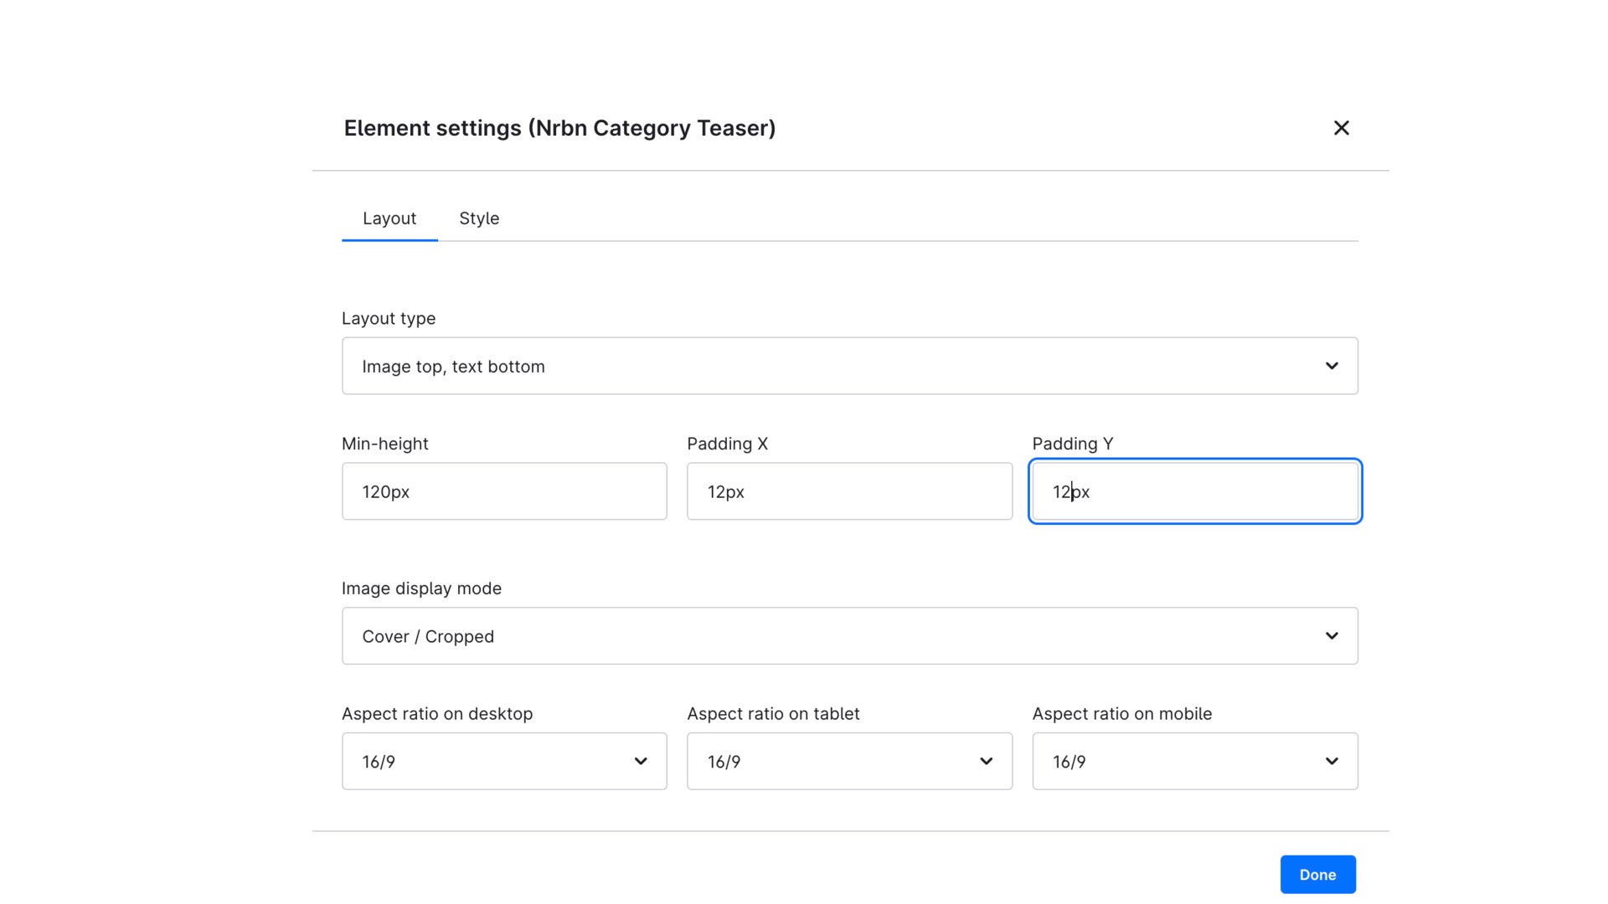The width and height of the screenshot is (1608, 904).
Task: Expand Aspect ratio on mobile dropdown
Action: (1195, 762)
